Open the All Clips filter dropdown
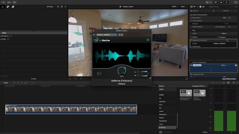This screenshot has width=239, height=134. pyautogui.click(x=51, y=7)
